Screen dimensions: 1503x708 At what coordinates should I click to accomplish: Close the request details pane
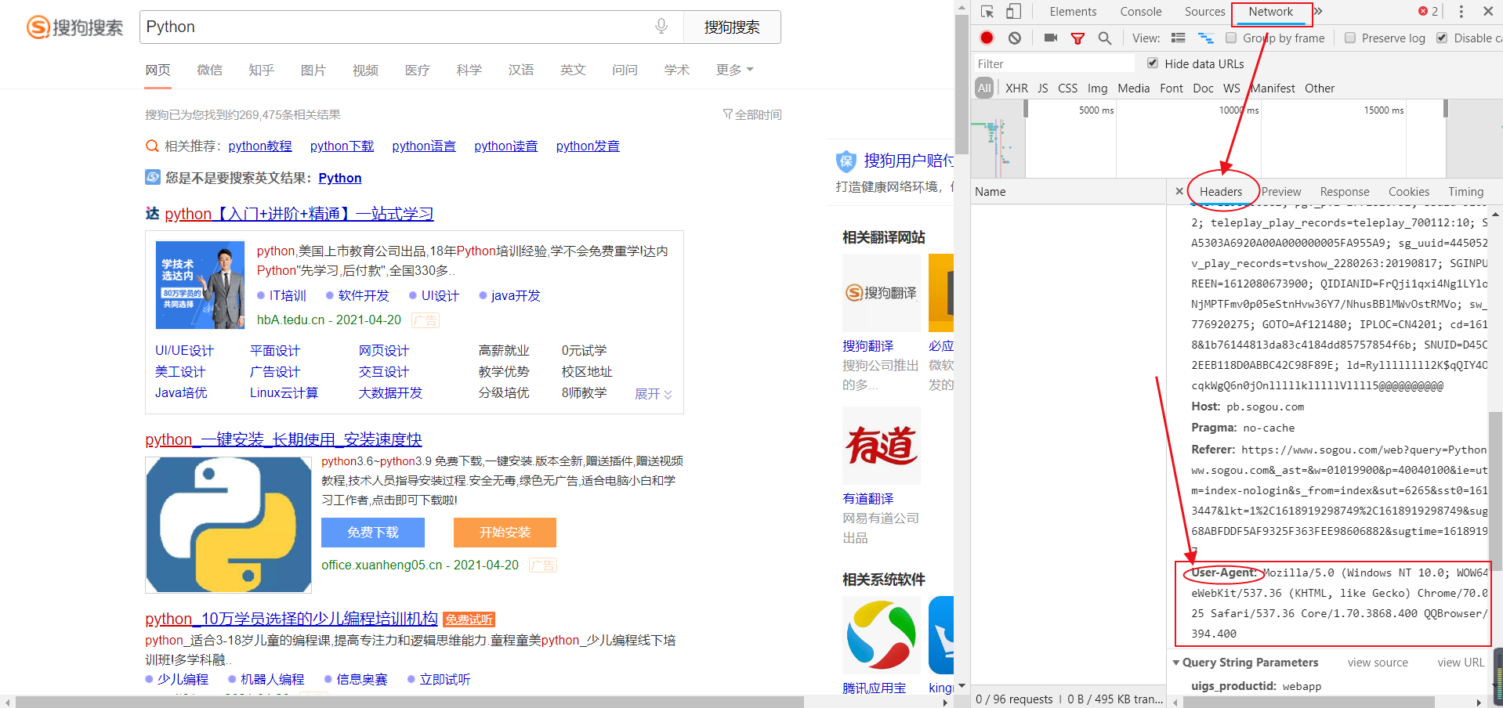click(1179, 191)
